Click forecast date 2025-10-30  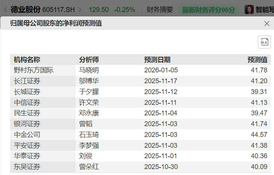(x=161, y=167)
